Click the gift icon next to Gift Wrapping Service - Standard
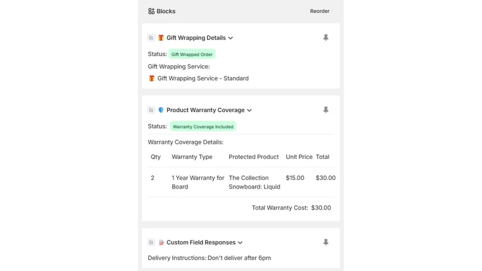The width and height of the screenshot is (482, 271). 152,78
